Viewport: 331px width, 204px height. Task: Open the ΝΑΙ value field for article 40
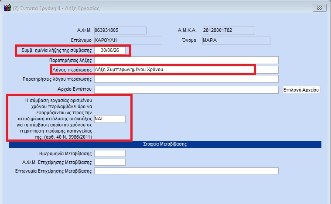click(110, 119)
